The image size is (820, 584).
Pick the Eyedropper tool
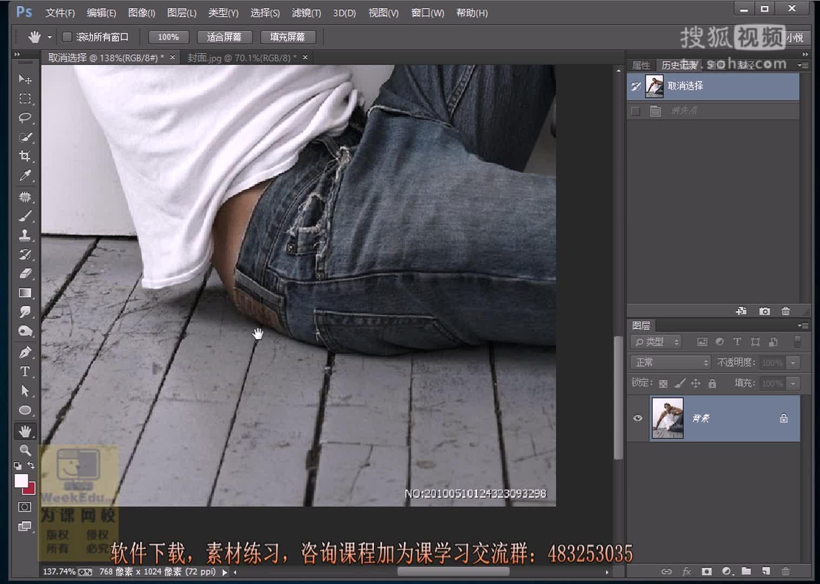[x=25, y=175]
